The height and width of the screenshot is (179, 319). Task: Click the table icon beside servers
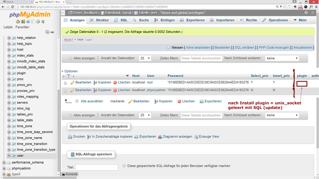(14, 103)
